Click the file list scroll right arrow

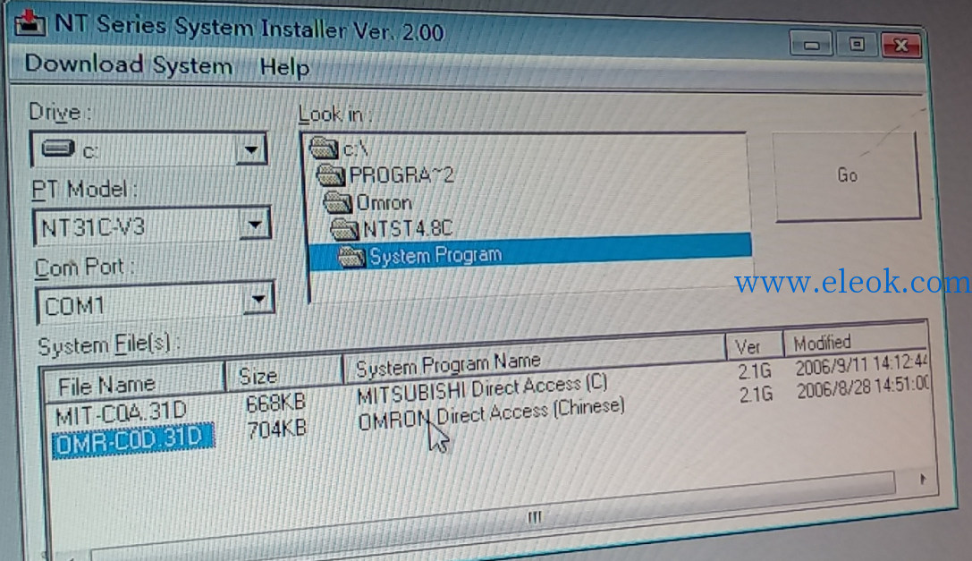pyautogui.click(x=923, y=479)
